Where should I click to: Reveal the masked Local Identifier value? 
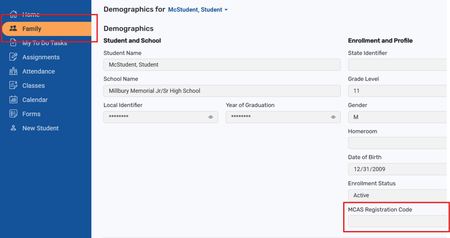point(211,117)
